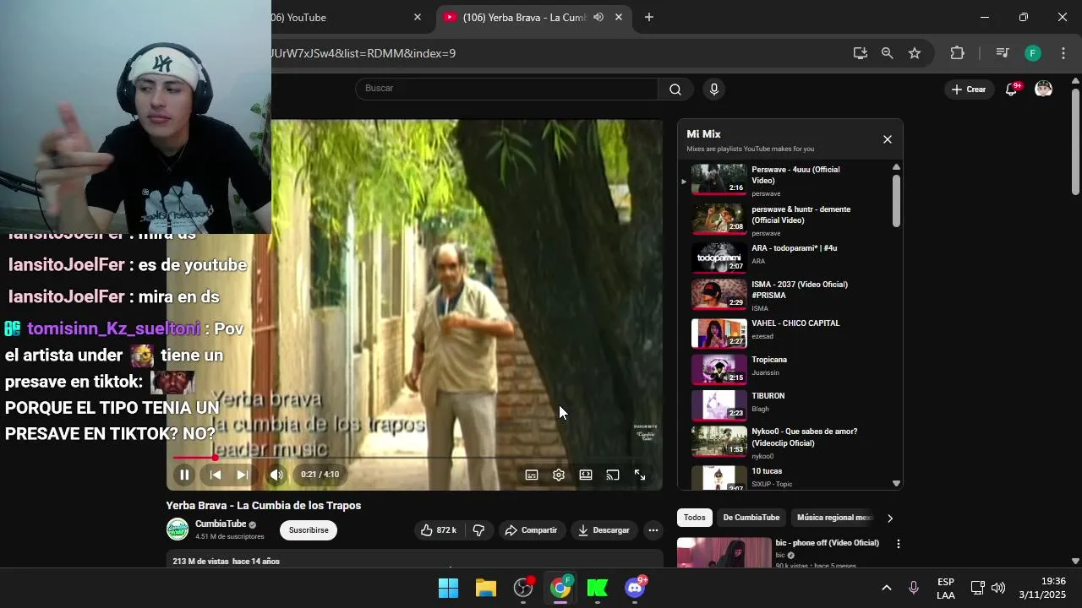Viewport: 1082px width, 608px height.
Task: Click the Chrome address bar URL
Action: (x=363, y=53)
